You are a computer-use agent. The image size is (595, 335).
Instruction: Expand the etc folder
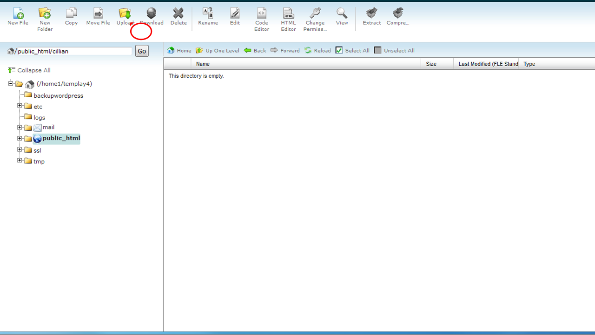[20, 106]
